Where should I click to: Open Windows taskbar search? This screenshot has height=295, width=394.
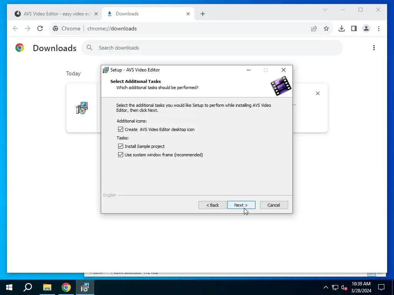tap(28, 287)
